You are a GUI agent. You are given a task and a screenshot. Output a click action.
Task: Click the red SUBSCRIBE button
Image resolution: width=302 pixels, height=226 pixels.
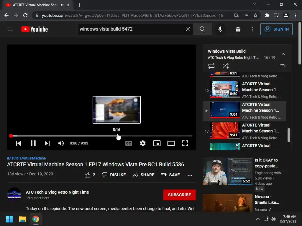(x=180, y=195)
